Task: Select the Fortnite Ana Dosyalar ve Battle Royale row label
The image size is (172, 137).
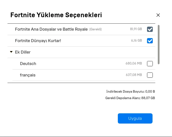Action: 51,29
